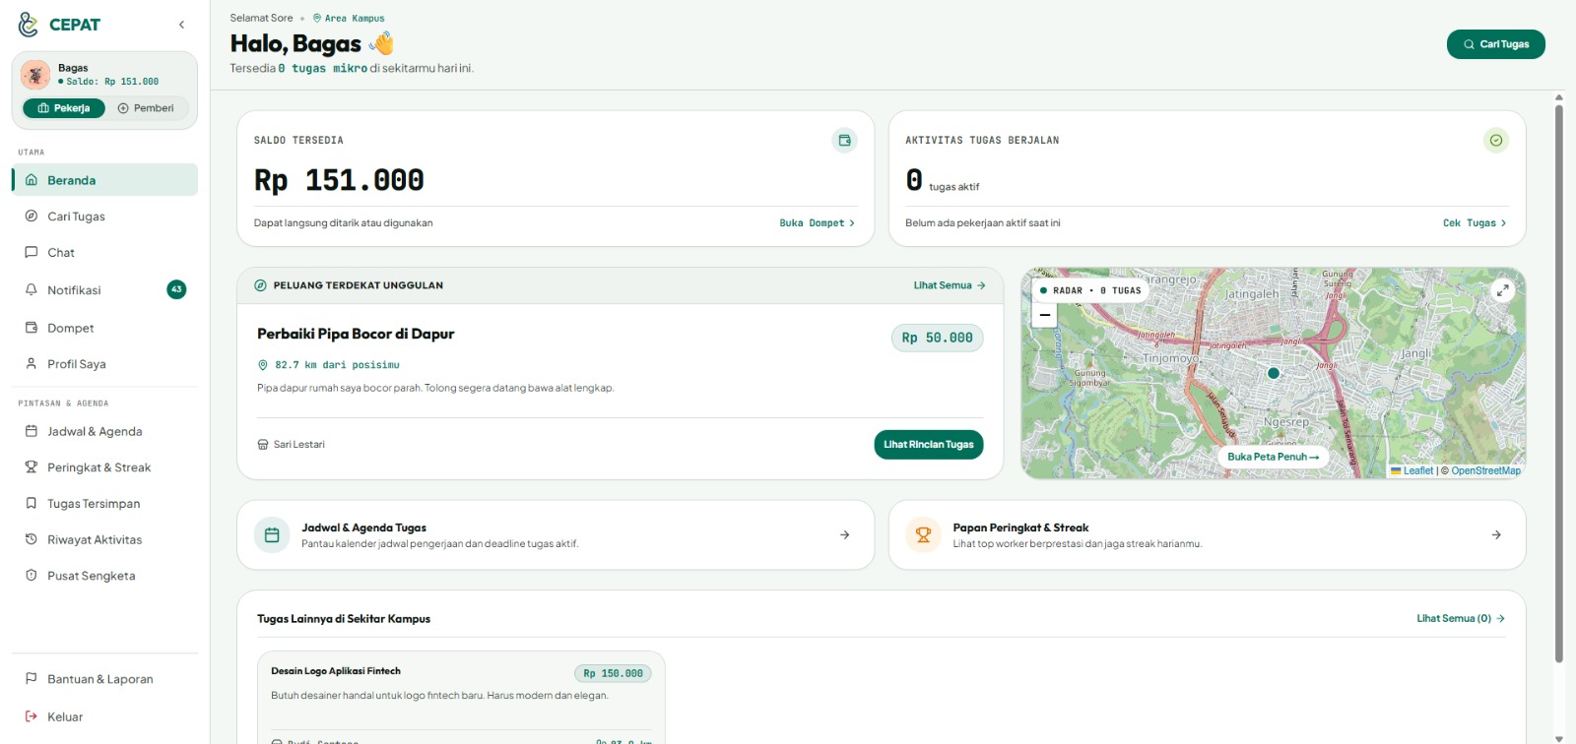This screenshot has width=1576, height=744.
Task: Click the Cari Tugas button in header
Action: 1495,44
